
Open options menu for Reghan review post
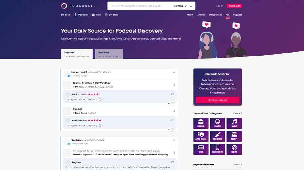(174, 141)
